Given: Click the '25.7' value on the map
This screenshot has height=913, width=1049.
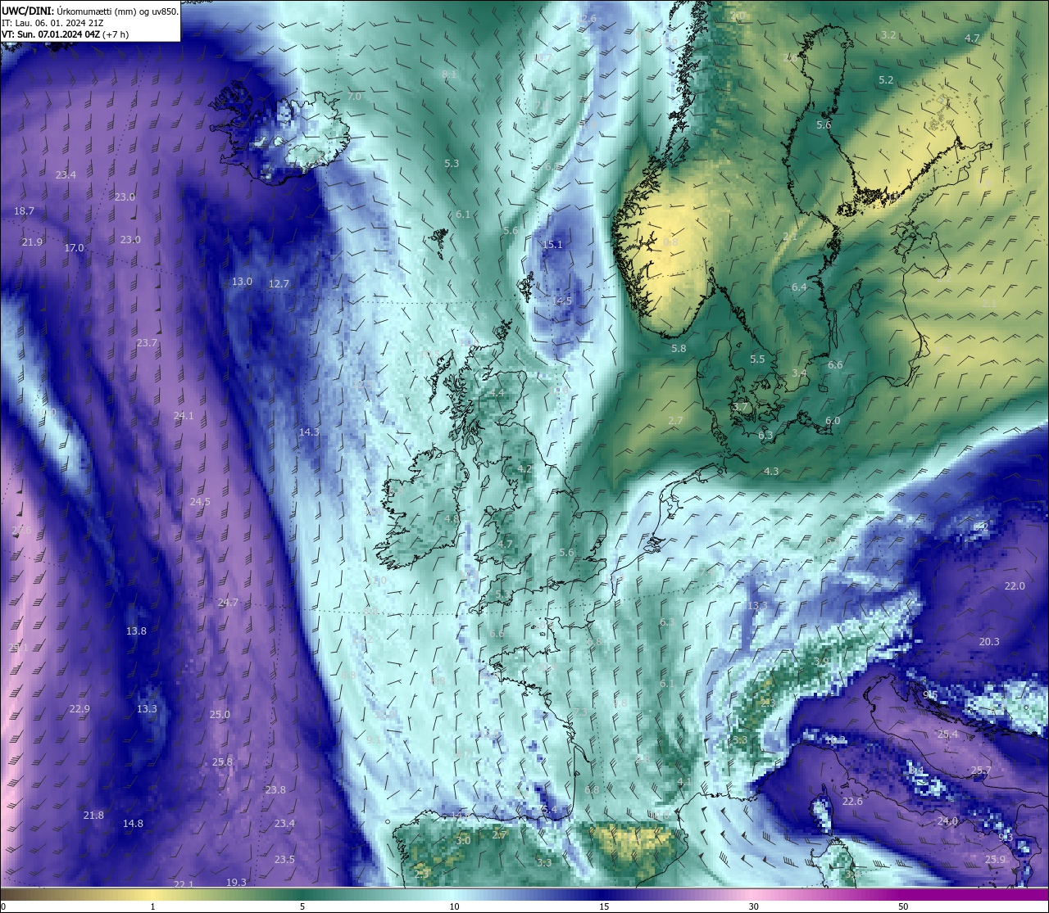Looking at the screenshot, I should [x=981, y=771].
